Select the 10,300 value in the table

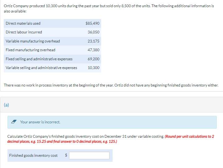click(93, 68)
